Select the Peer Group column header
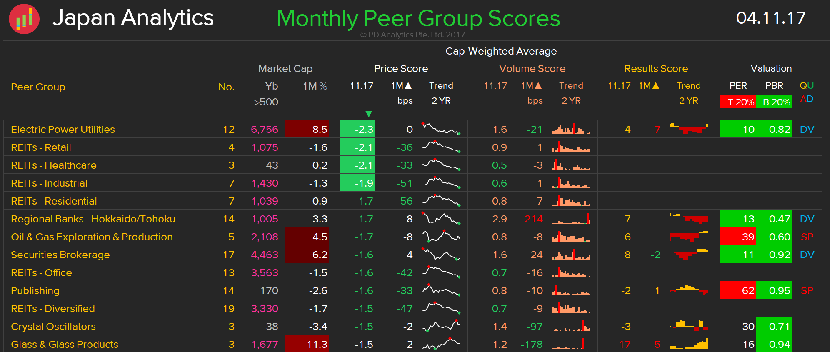 38,87
